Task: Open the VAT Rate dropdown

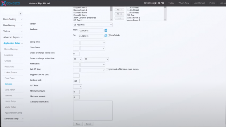Action: pyautogui.click(x=77, y=86)
